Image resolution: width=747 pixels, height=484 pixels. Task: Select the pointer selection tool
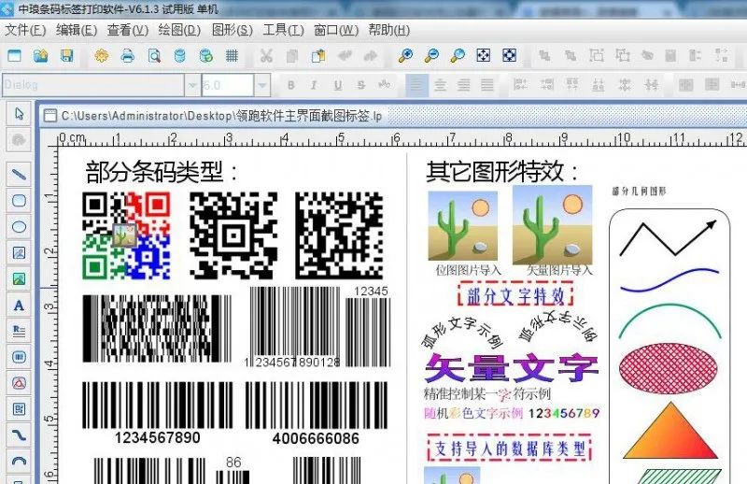point(19,113)
